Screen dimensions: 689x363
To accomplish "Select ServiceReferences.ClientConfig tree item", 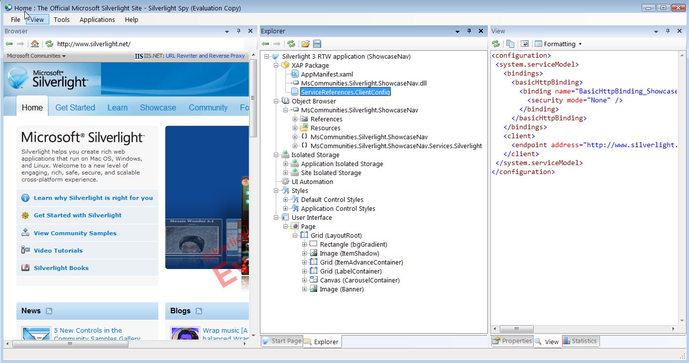I will coord(345,92).
